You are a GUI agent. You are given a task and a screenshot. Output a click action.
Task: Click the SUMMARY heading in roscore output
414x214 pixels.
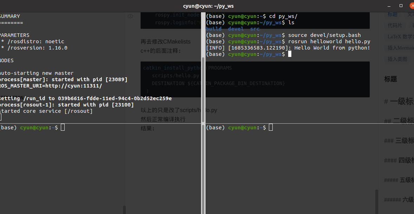[10, 17]
